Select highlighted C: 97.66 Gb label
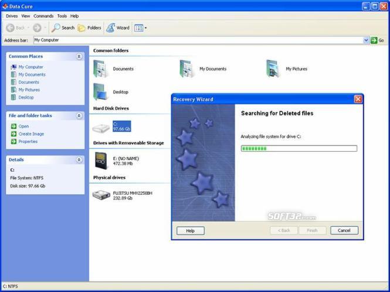This screenshot has height=292, width=390. click(121, 126)
